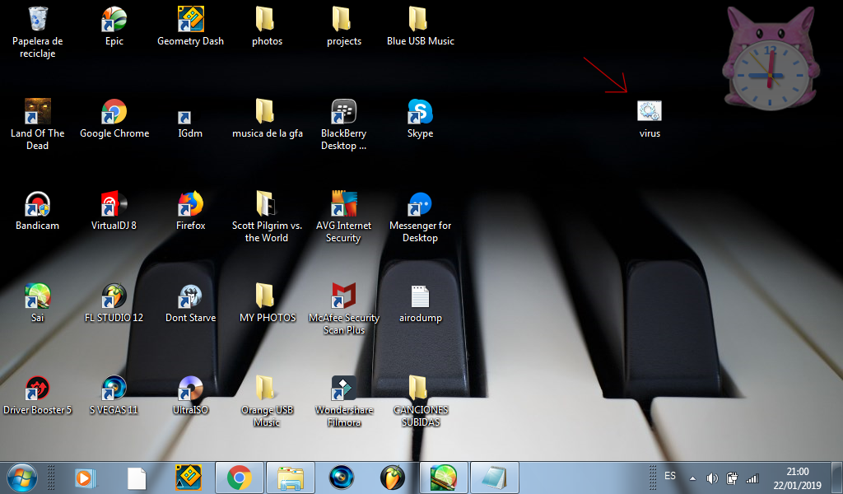Image resolution: width=843 pixels, height=494 pixels.
Task: Open the taskbar clock showing 21:00
Action: coord(797,478)
